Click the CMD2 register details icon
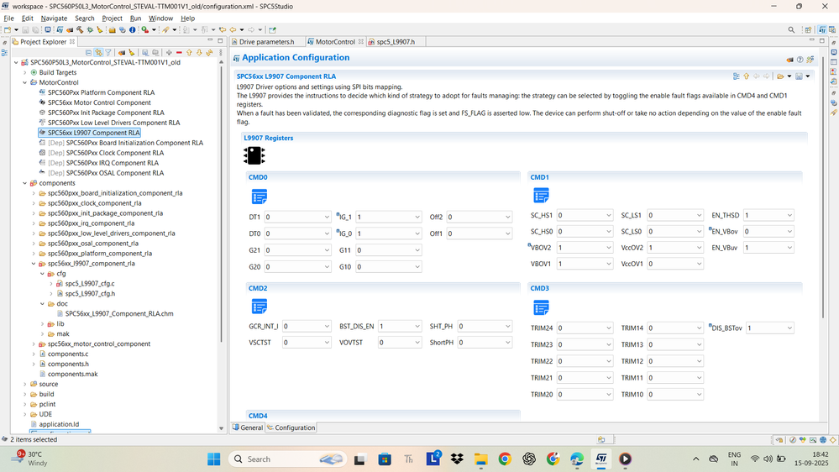Image resolution: width=839 pixels, height=472 pixels. (x=259, y=307)
